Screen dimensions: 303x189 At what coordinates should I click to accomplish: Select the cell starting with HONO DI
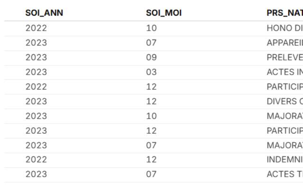click(284, 28)
